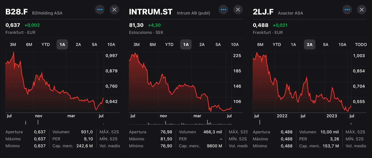Close the INTRUM.ST stock panel
The width and height of the screenshot is (372, 158).
coord(238,10)
